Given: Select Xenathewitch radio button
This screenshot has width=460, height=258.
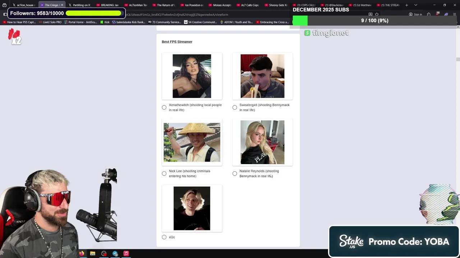Looking at the screenshot, I should tap(164, 107).
